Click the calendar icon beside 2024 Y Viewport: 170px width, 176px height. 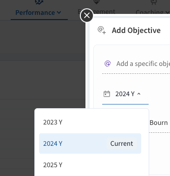[107, 94]
